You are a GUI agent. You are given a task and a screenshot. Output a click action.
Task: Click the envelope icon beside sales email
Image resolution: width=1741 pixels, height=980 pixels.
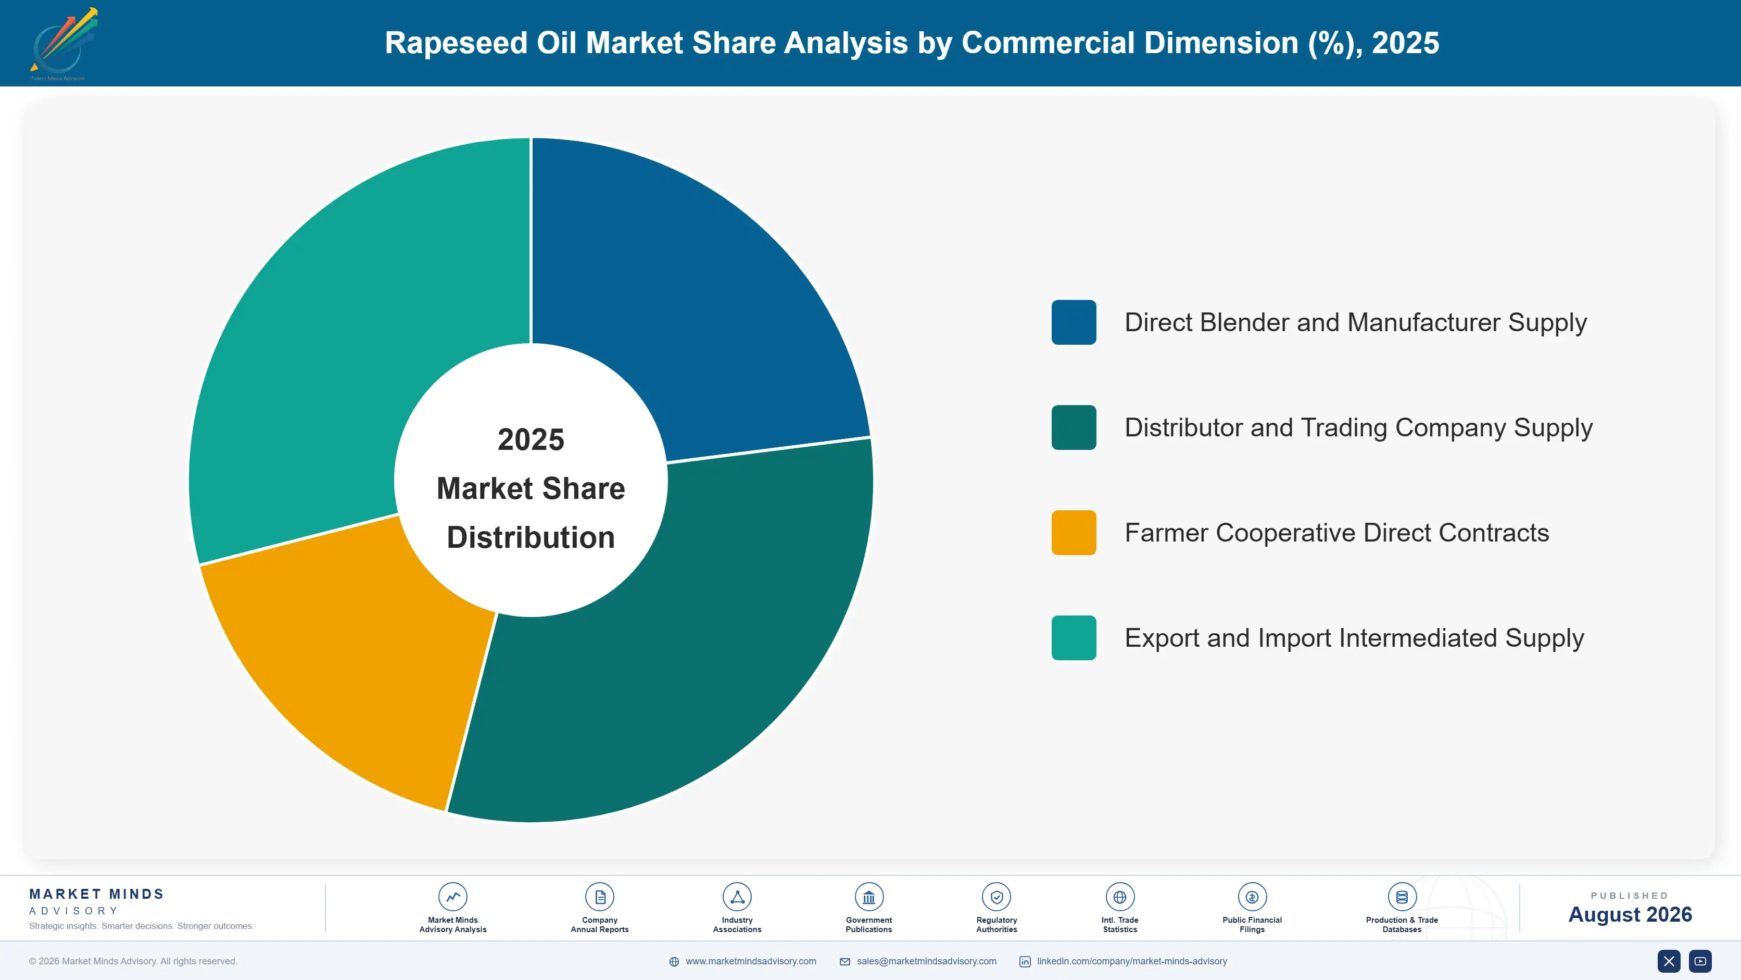tap(845, 962)
